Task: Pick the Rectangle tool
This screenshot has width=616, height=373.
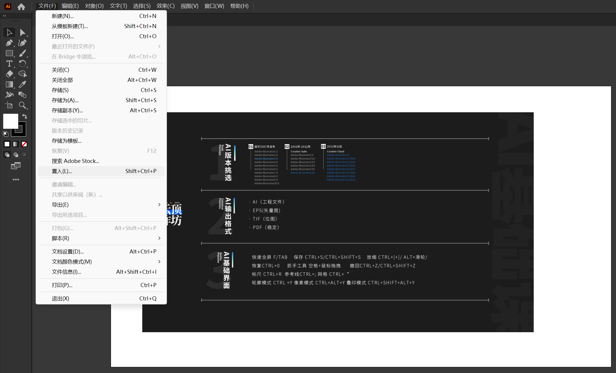Action: tap(9, 53)
